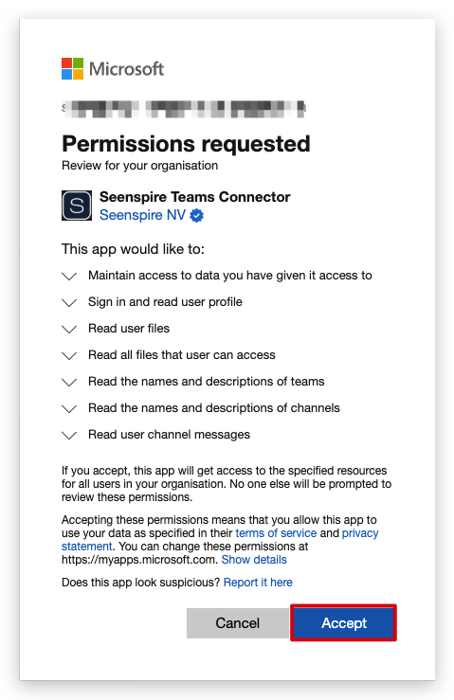Click the "Report it here" link
Screen dimensions: 454x700
258,583
